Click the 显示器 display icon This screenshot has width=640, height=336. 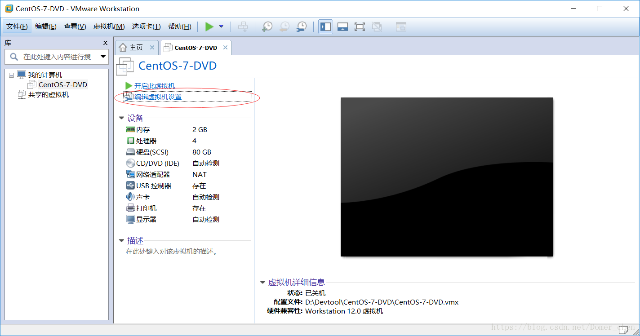(x=131, y=219)
